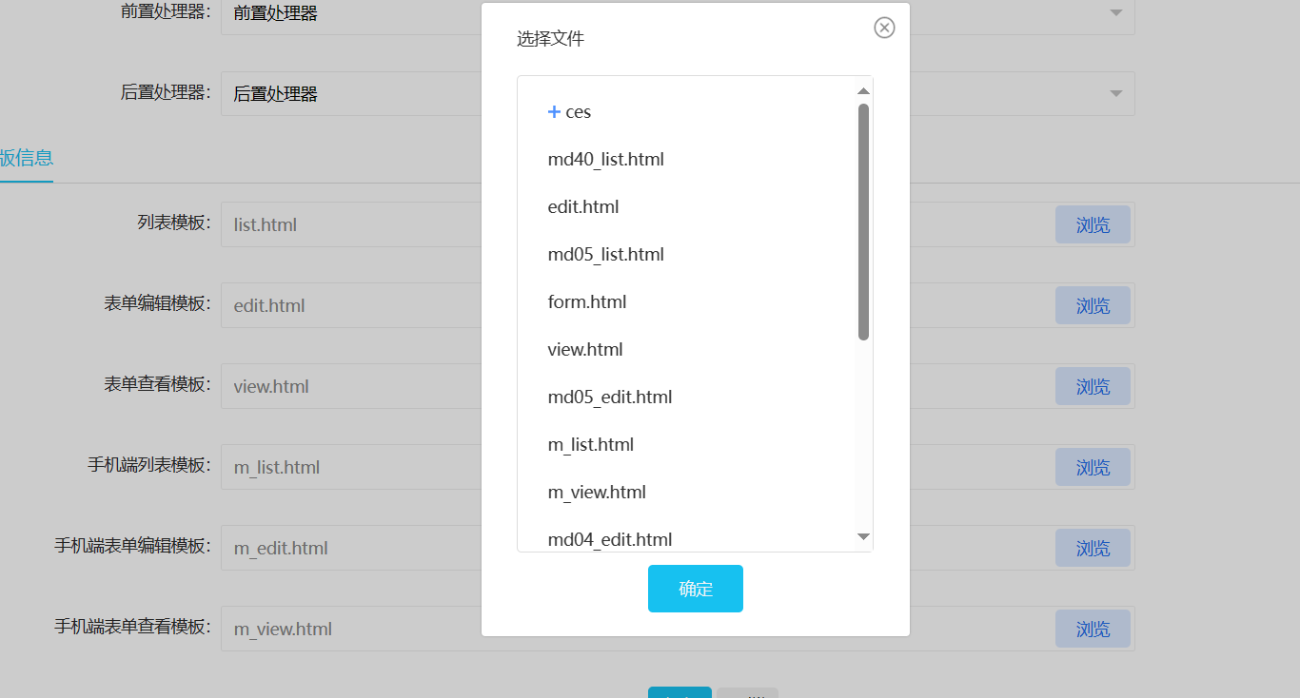
Task: Choose edit.html from the file list
Action: 582,207
